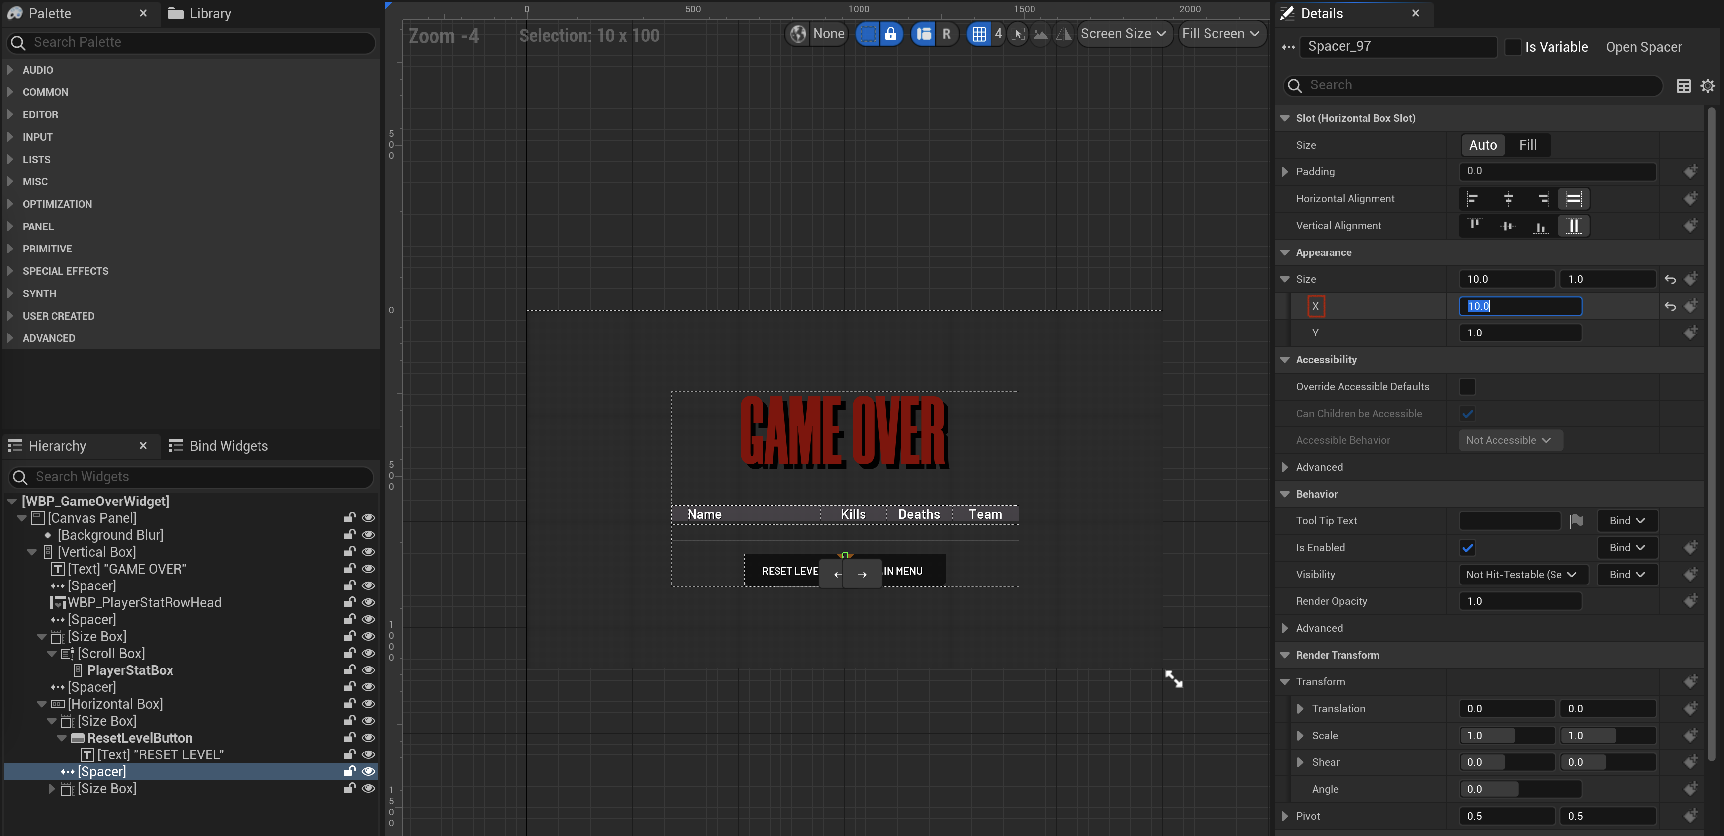Viewport: 1724px width, 836px height.
Task: Switch to the Library tab
Action: (x=199, y=13)
